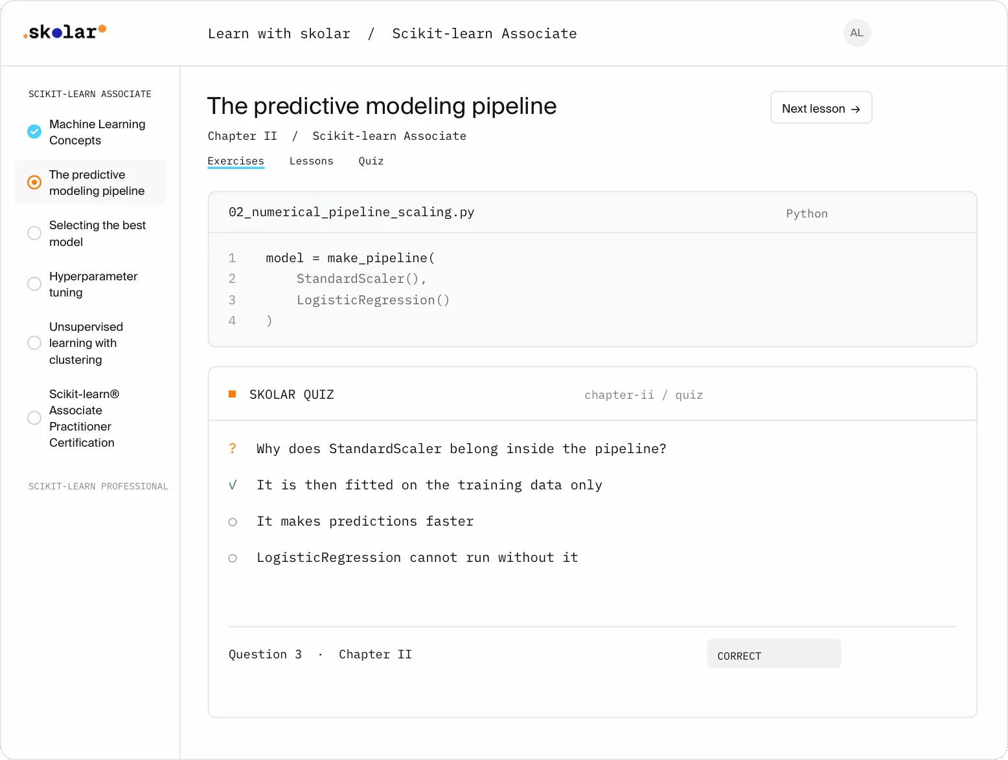Screen dimensions: 1008x760
Task: Click the skolar logo
Action: (x=65, y=32)
